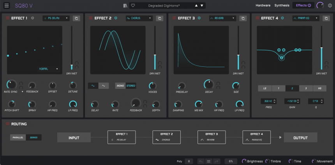Click the Brightness macro knob
This screenshot has width=335, height=165.
(244, 161)
